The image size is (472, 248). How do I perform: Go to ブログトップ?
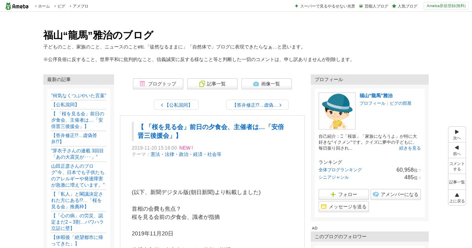[x=158, y=84]
